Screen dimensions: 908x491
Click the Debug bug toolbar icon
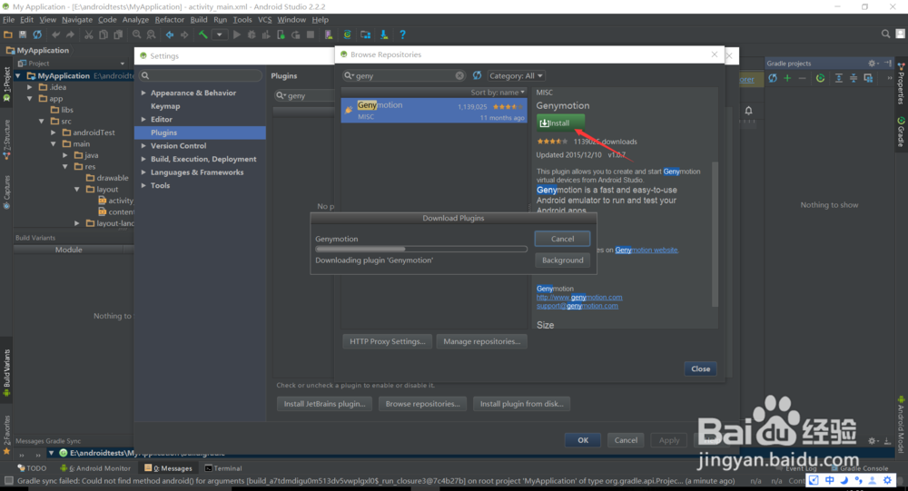click(x=252, y=34)
